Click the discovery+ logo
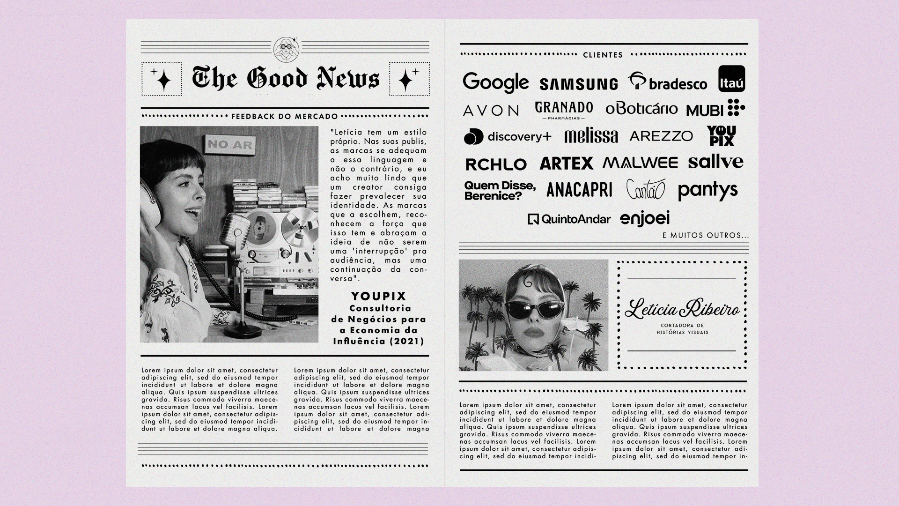Viewport: 899px width, 506px height. (508, 137)
